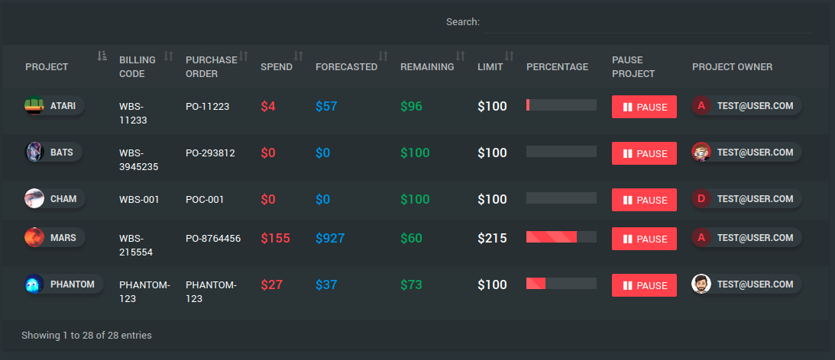
Task: Sort by Spend arrows icon
Action: point(298,56)
